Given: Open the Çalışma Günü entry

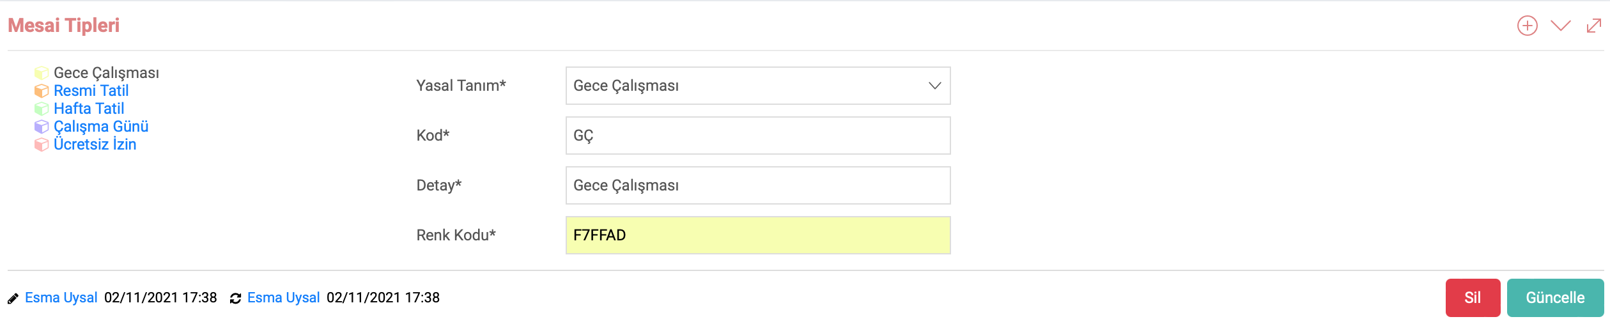Looking at the screenshot, I should [x=101, y=127].
